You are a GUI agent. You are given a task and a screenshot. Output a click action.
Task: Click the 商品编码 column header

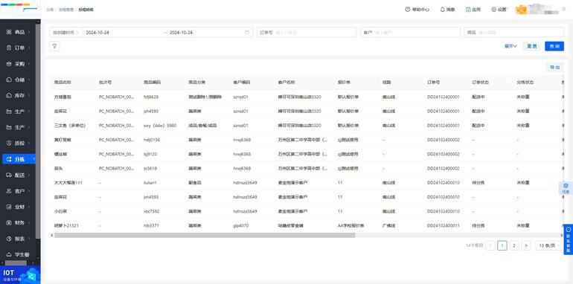tap(152, 83)
